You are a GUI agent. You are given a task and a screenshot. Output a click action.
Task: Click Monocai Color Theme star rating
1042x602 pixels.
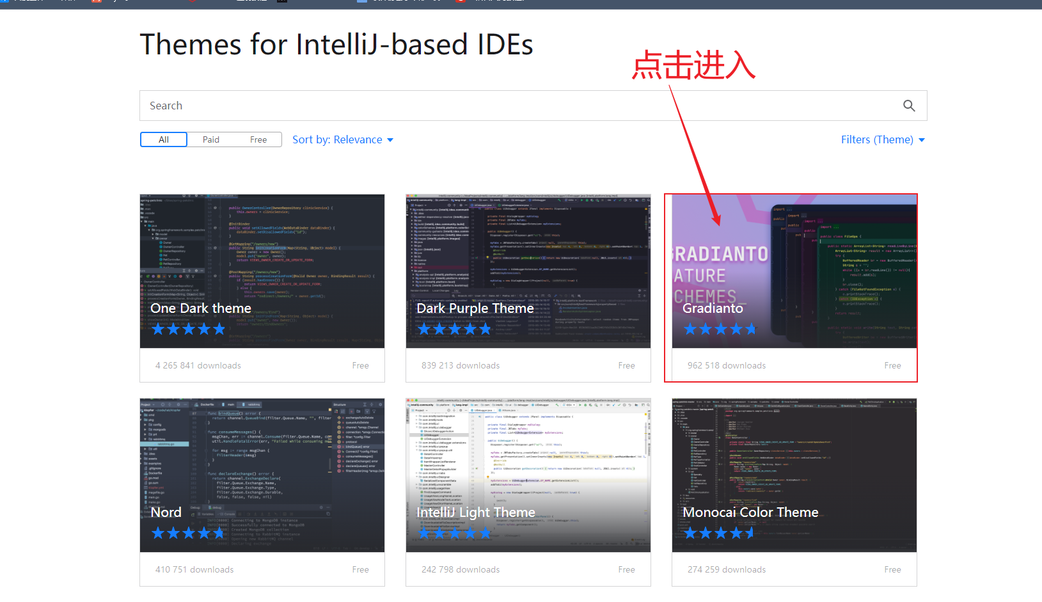719,534
